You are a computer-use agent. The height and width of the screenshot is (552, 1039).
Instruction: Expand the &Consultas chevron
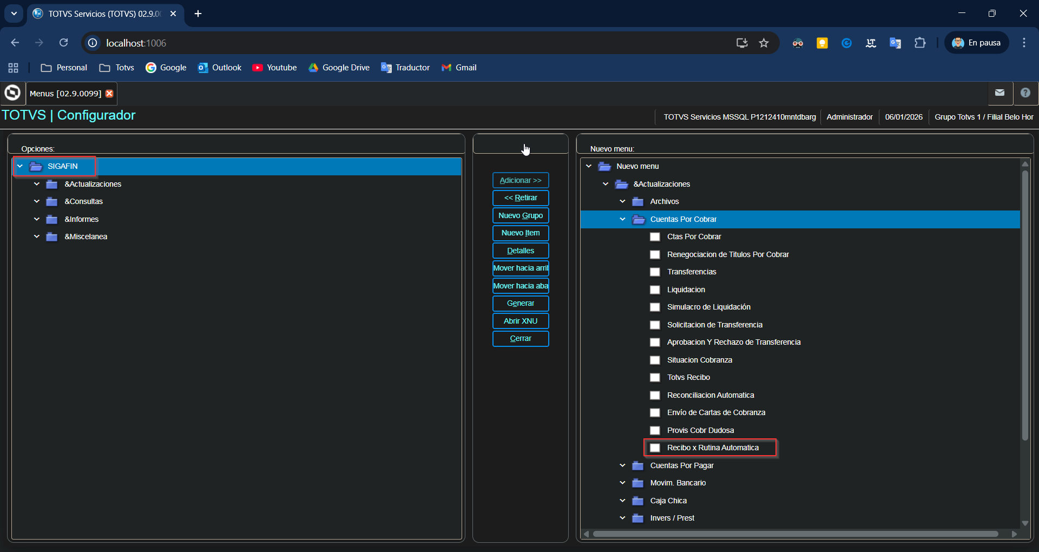coord(37,201)
